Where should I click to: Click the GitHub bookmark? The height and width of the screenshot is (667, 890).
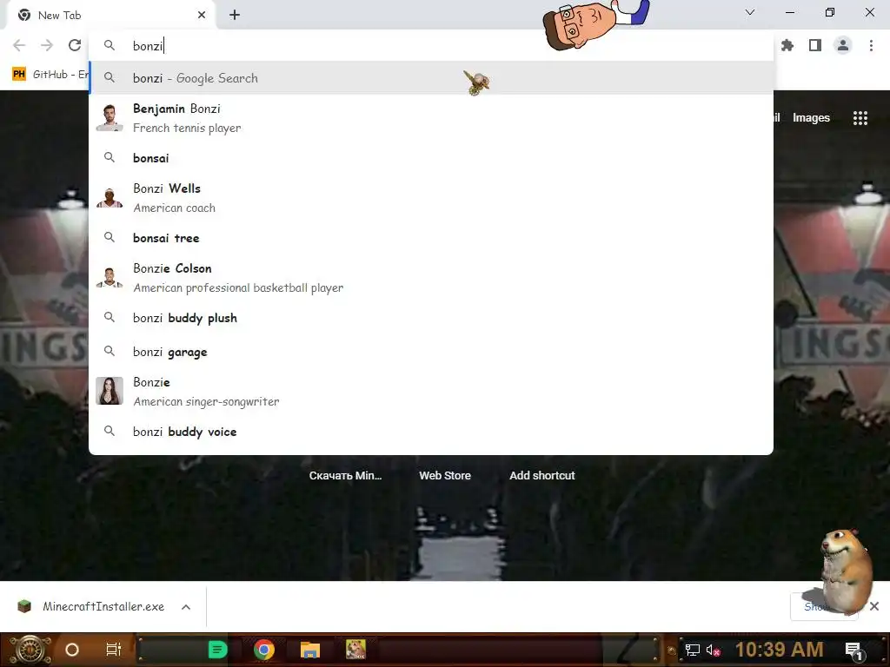(x=50, y=75)
